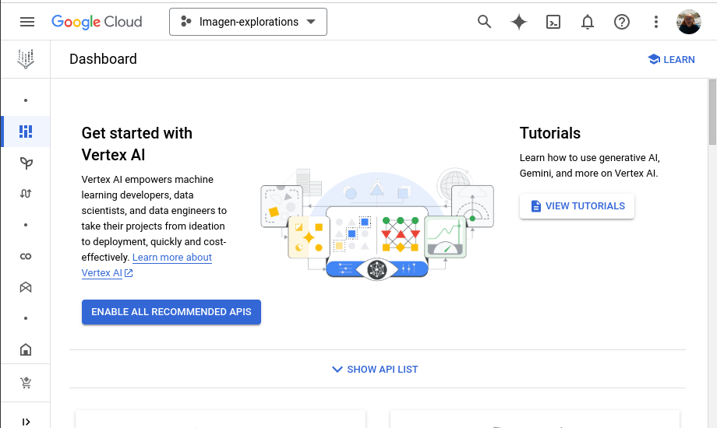Select the Dashboard item in sidebar
Viewport: 717px width, 428px height.
pos(26,132)
